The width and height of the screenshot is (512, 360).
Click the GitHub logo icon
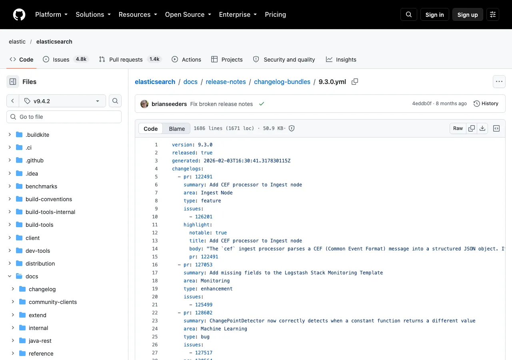[19, 14]
